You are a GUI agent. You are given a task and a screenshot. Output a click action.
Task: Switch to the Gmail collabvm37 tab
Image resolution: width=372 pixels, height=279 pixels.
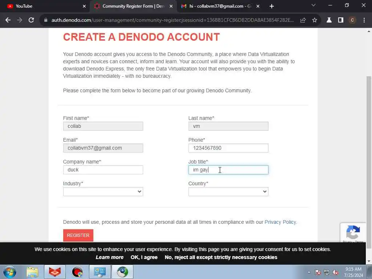pyautogui.click(x=220, y=6)
